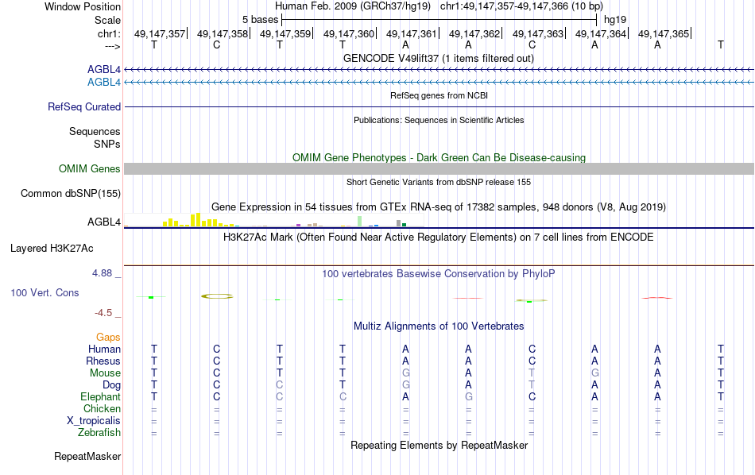Click the AGBL4 label beside the GTEx bar chart
The image size is (755, 475).
coord(104,222)
